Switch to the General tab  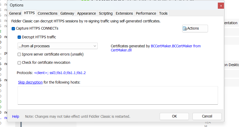[x=15, y=13]
